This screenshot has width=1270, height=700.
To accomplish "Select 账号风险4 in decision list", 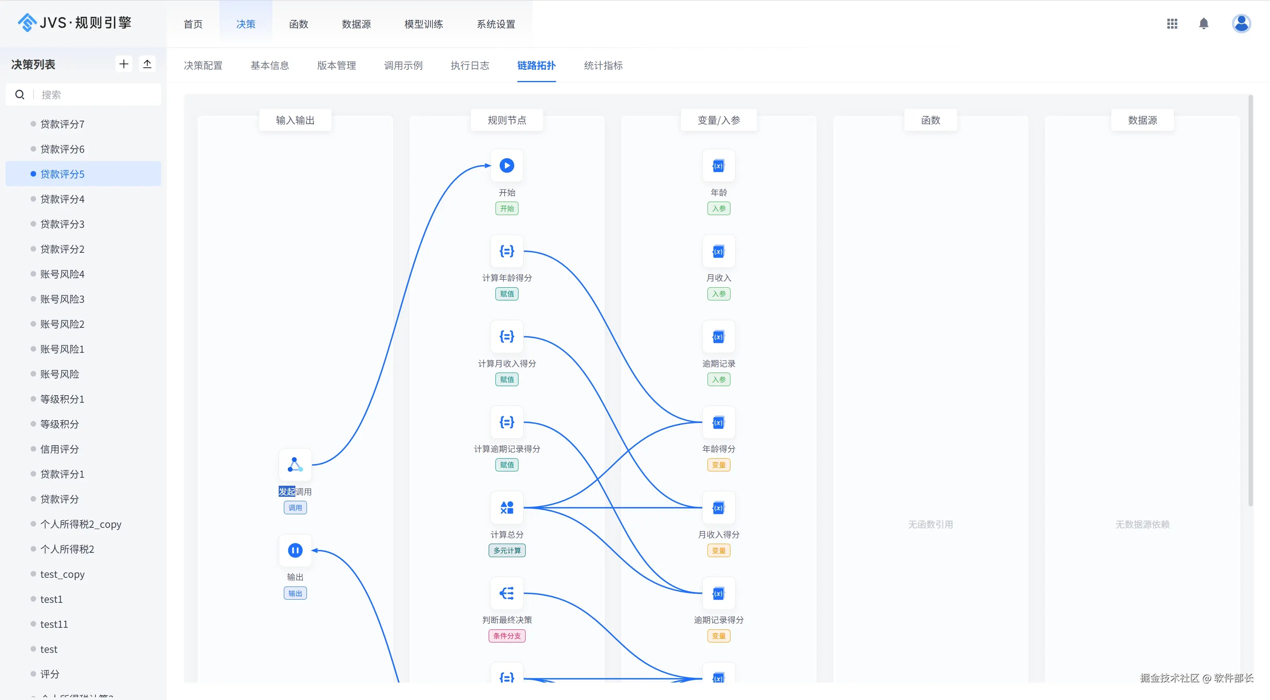I will click(x=83, y=274).
